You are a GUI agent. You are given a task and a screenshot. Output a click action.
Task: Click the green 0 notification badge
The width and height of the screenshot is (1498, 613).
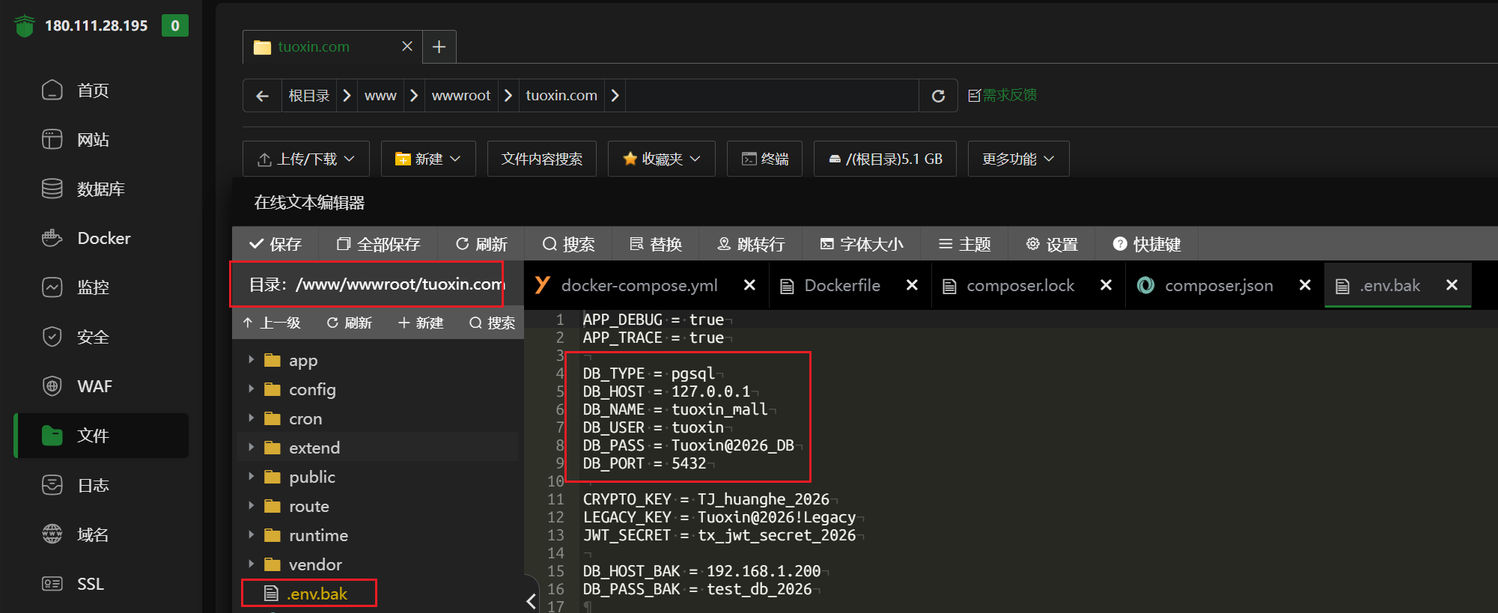click(175, 25)
